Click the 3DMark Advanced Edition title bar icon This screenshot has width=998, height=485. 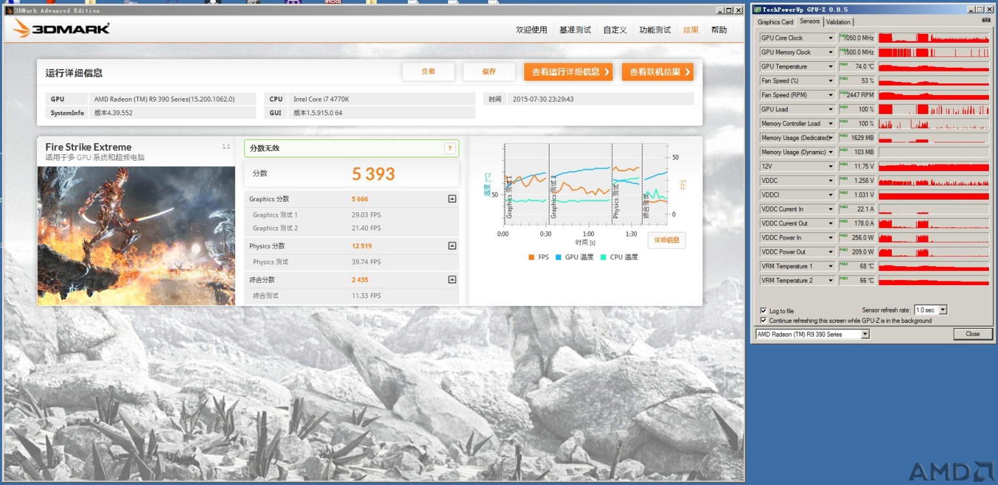[9, 10]
